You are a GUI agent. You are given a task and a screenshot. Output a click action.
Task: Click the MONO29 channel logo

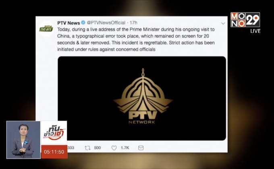(x=245, y=20)
